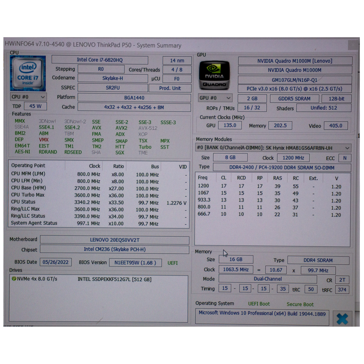Open the CPU #0 selector dropdown

[x=28, y=97]
